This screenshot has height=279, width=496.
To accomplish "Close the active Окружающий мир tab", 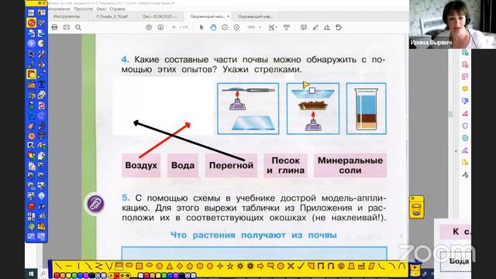I will point(228,16).
